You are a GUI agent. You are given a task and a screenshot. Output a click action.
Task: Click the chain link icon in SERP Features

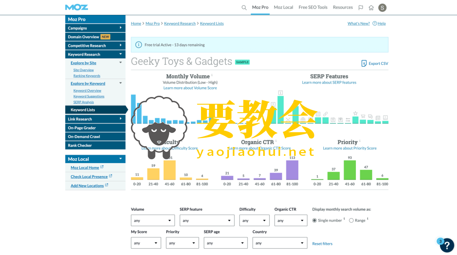325,114
